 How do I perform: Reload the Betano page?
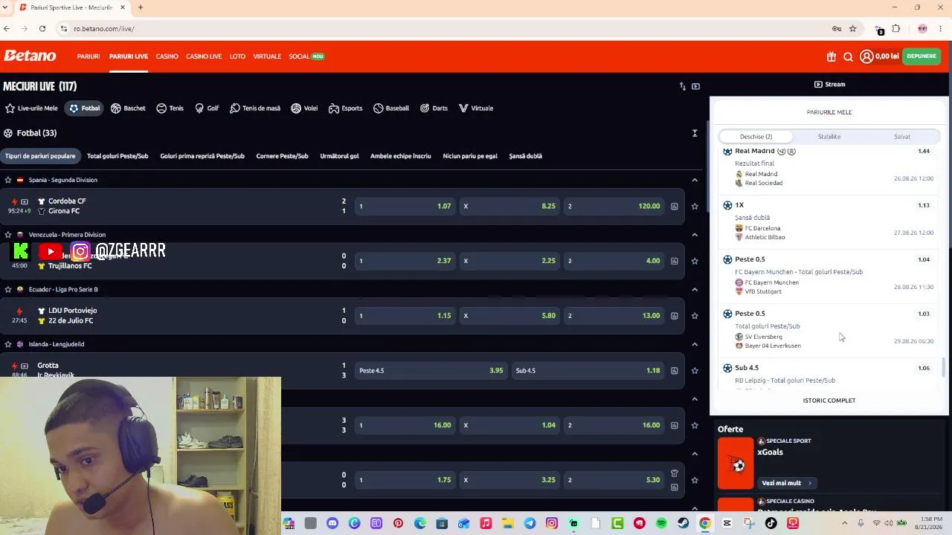point(42,28)
